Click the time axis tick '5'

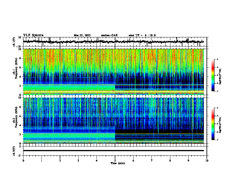click(x=115, y=161)
